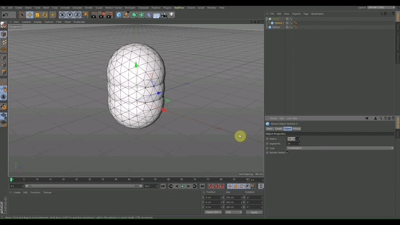The image size is (400, 225).
Task: Toggle Parameter keyframe P icon
Action: (x=247, y=186)
